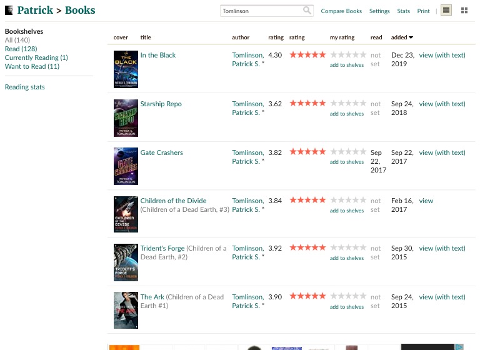Open Stats link

tap(404, 11)
